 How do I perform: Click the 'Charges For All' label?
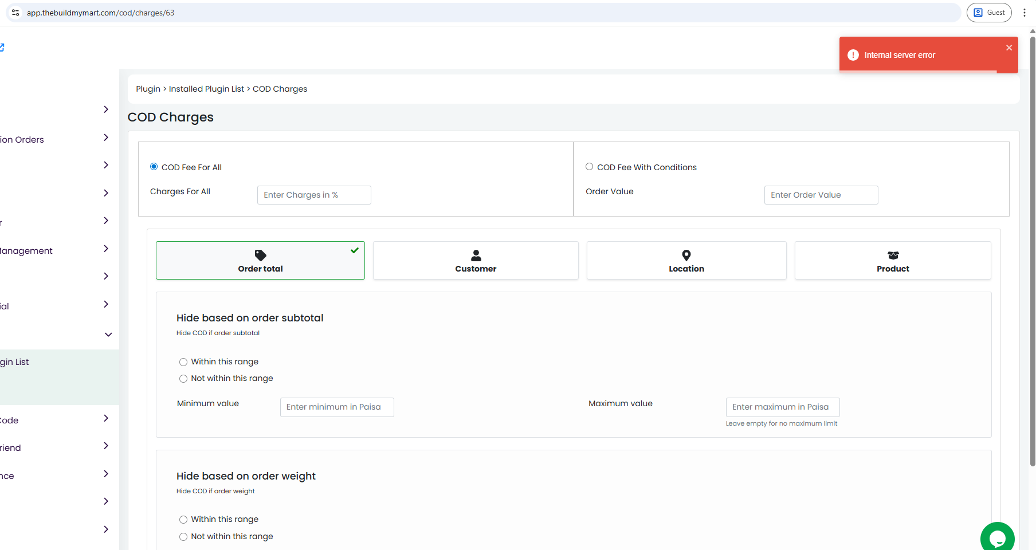click(180, 191)
